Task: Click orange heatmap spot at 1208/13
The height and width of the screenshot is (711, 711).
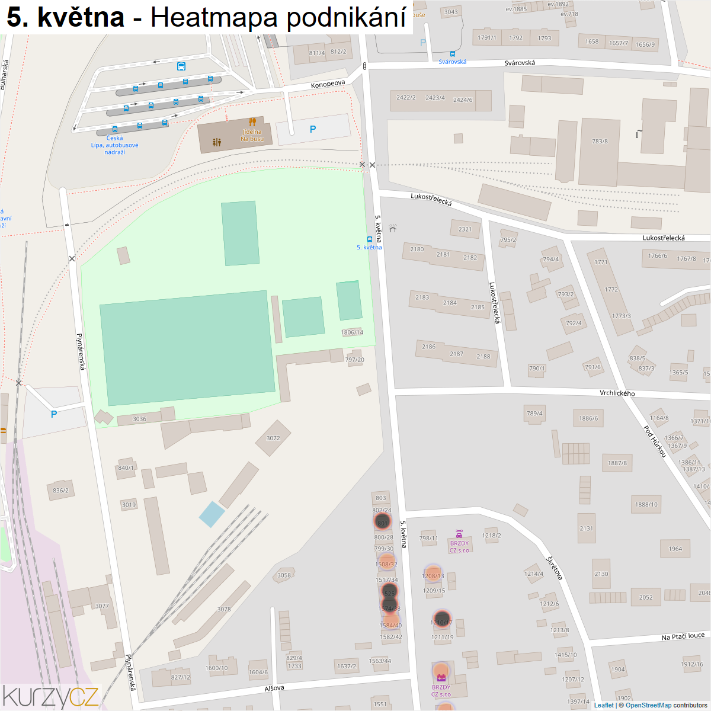Action: coord(432,574)
